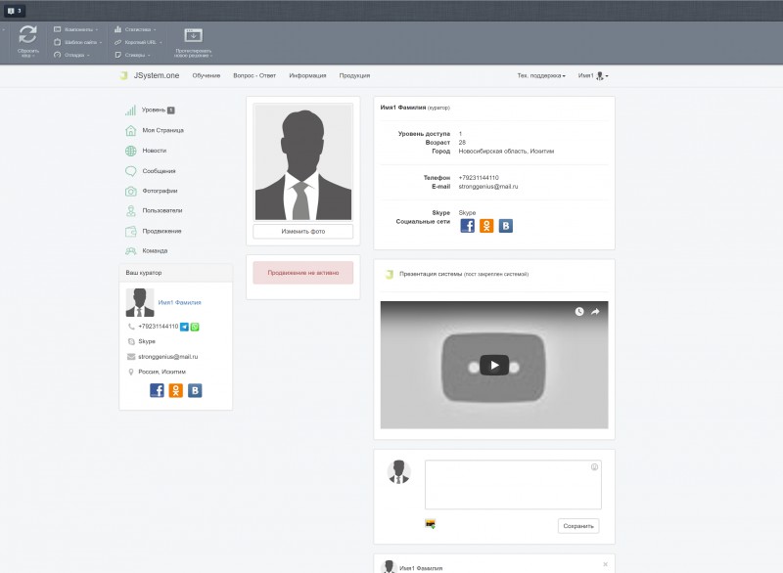This screenshot has height=573, width=783.
Task: Click VK icon in the curator card
Action: point(195,390)
